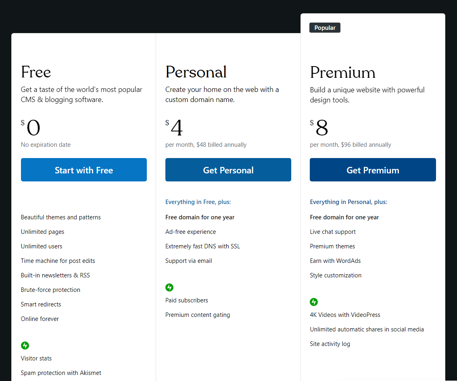The height and width of the screenshot is (381, 457).
Task: Click 'Free domain for one year' in Personal
Action: (200, 217)
